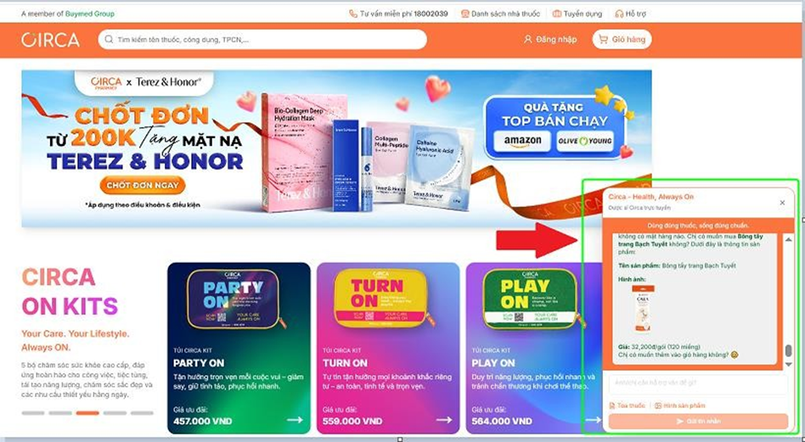This screenshot has height=442, width=805.
Task: Click the search magnifier icon
Action: (109, 39)
